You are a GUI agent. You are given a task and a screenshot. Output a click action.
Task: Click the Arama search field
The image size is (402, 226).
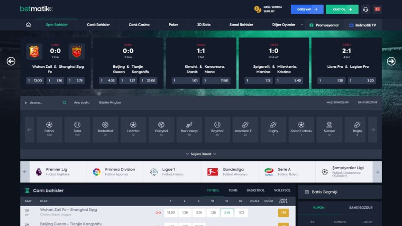click(45, 102)
